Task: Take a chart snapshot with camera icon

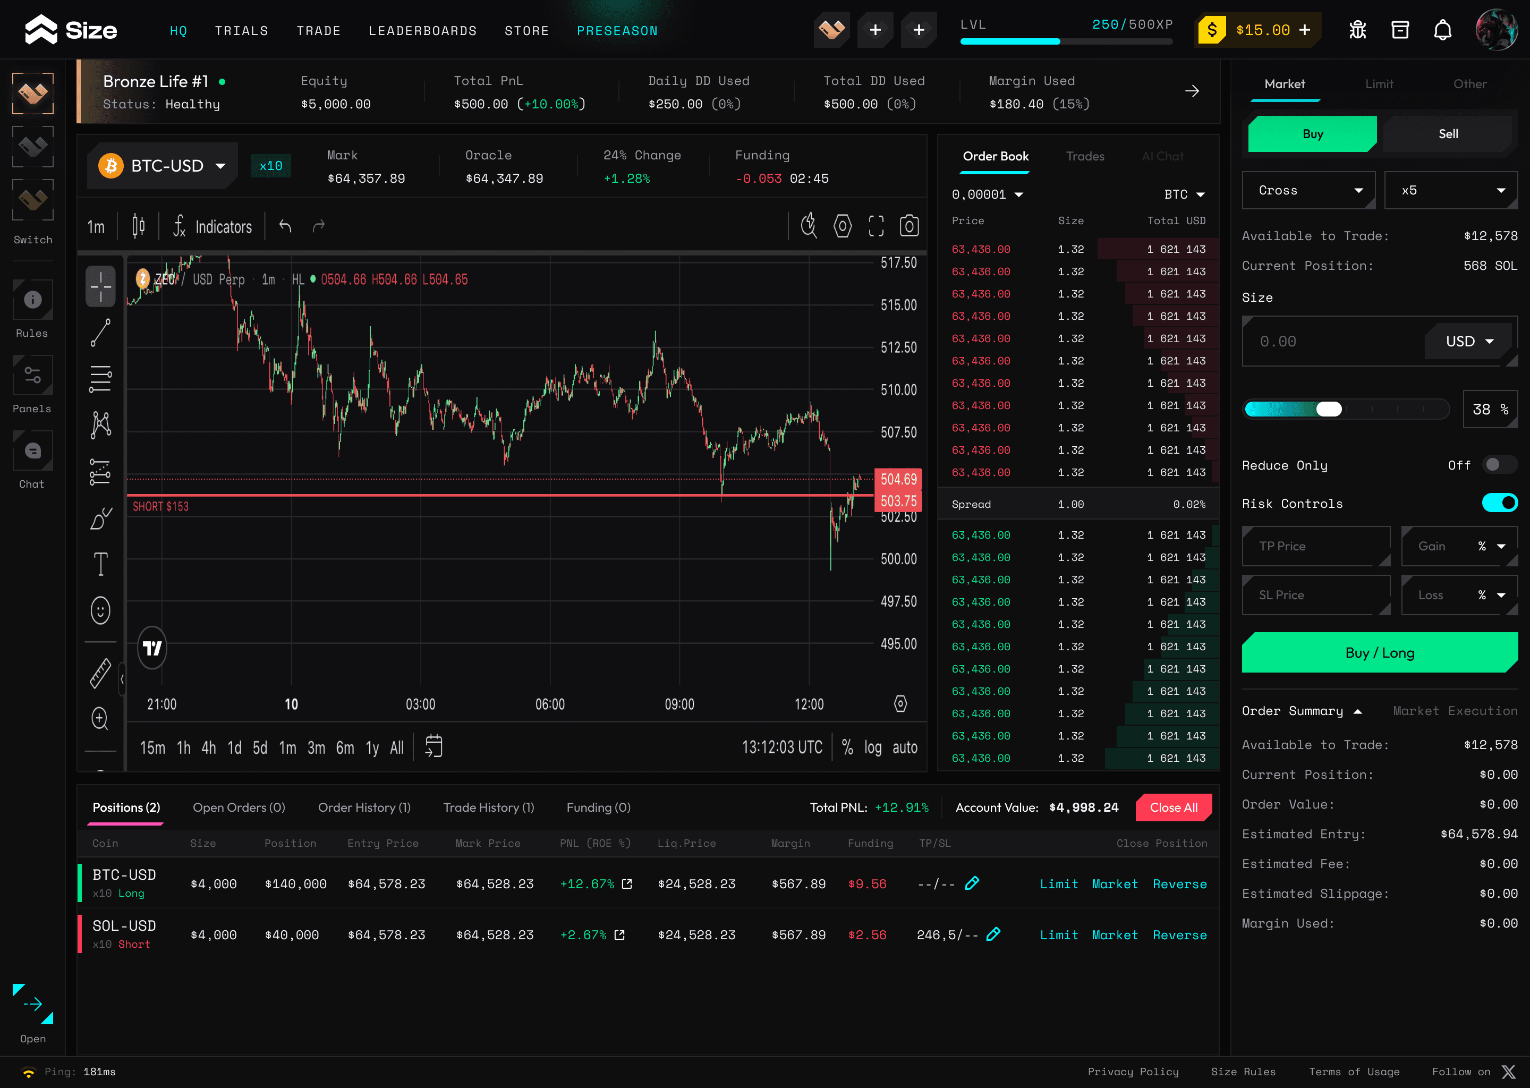Action: (x=909, y=226)
